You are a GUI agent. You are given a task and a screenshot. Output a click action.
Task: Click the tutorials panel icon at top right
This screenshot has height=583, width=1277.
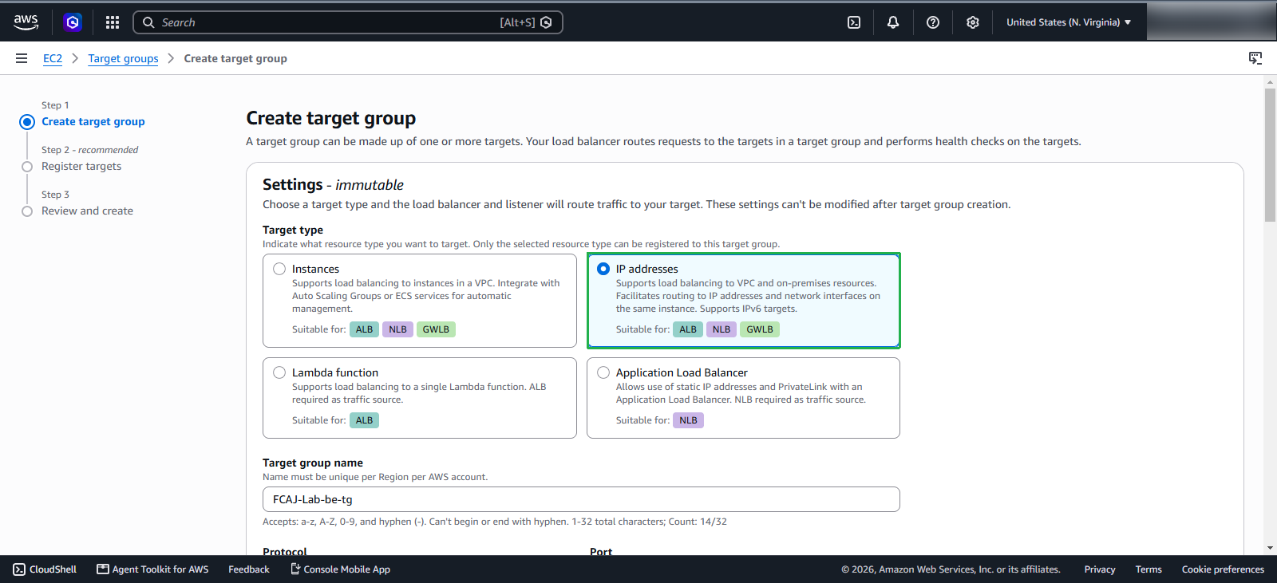[x=1255, y=58]
